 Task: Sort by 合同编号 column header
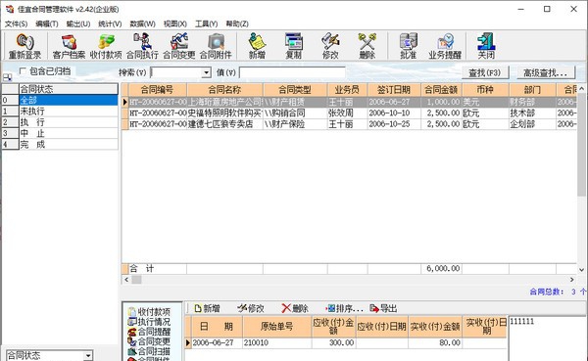point(158,90)
